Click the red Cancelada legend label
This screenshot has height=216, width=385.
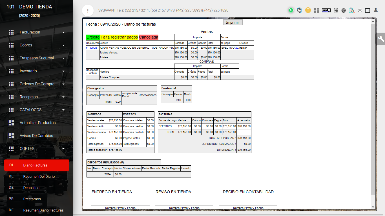pyautogui.click(x=149, y=37)
